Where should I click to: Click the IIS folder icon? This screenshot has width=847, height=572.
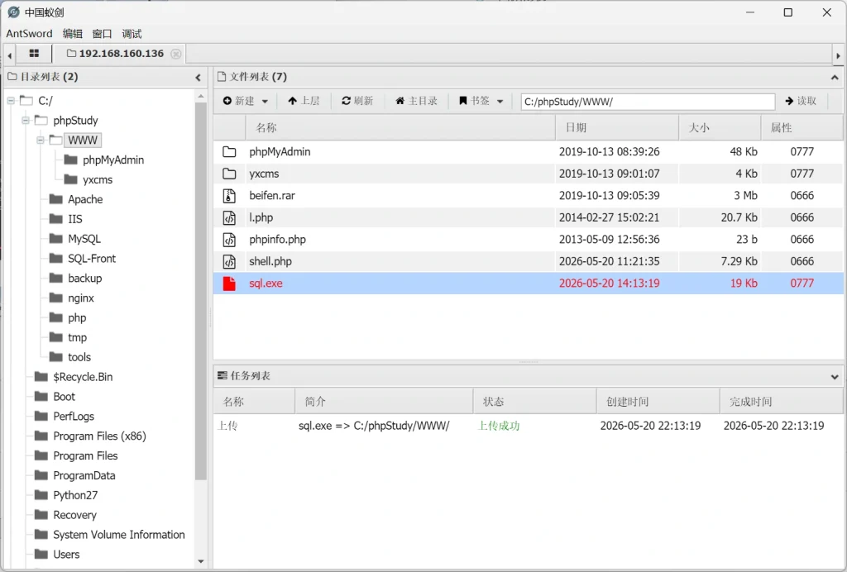pos(55,218)
